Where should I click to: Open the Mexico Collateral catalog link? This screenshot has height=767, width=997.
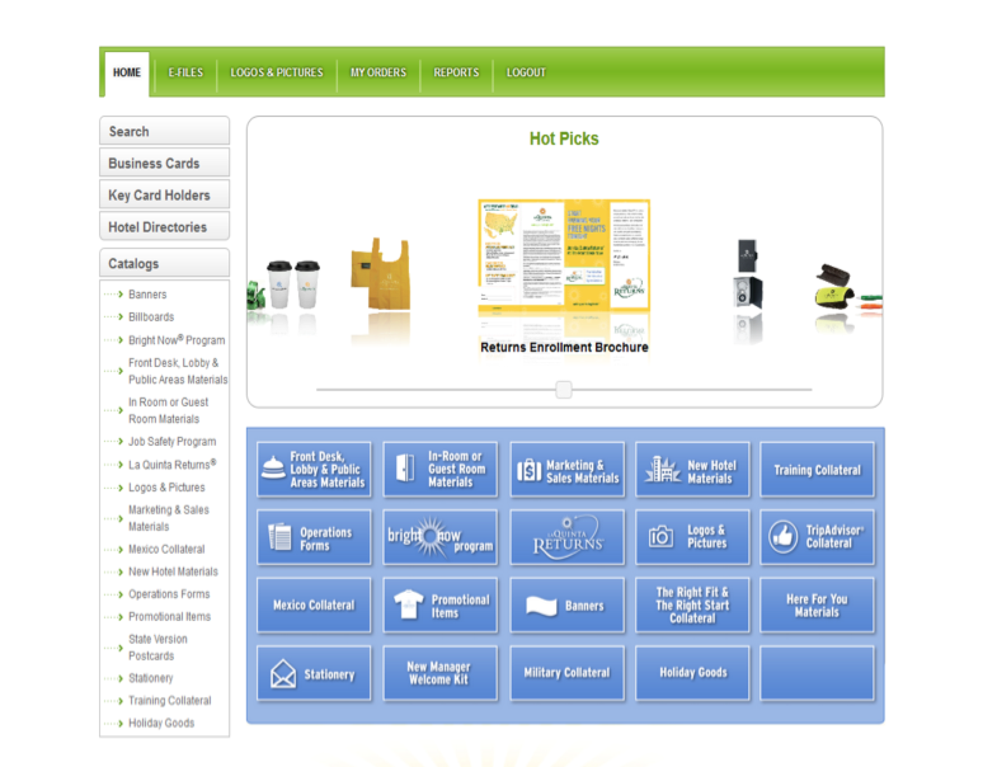pyautogui.click(x=166, y=549)
